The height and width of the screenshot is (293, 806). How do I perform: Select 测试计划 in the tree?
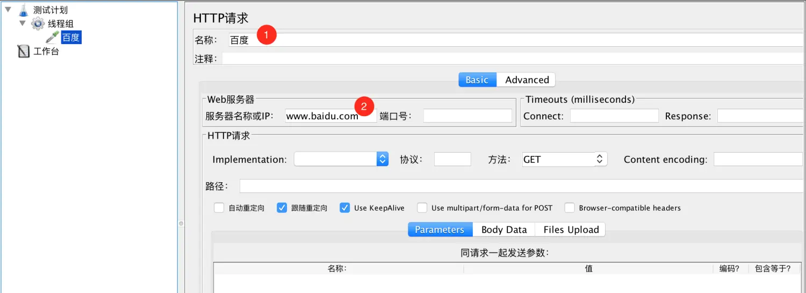51,10
